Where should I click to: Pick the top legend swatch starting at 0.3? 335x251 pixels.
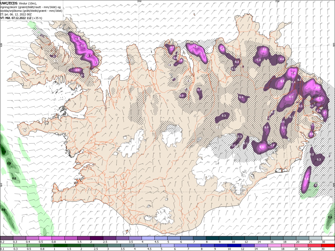pyautogui.click(x=19, y=238)
